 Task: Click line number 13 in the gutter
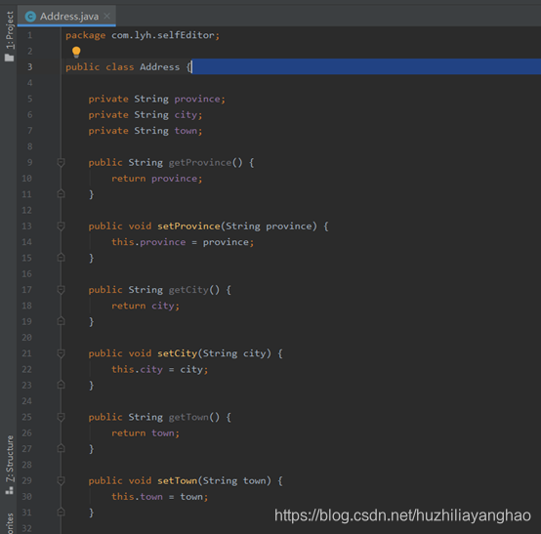[x=27, y=226]
